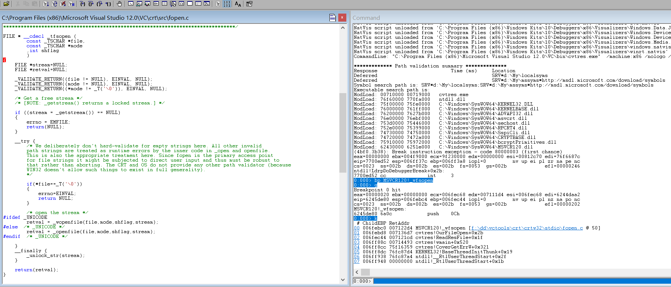Toggle the 101 source mode off button
The image size is (671, 287).
[x=227, y=4]
